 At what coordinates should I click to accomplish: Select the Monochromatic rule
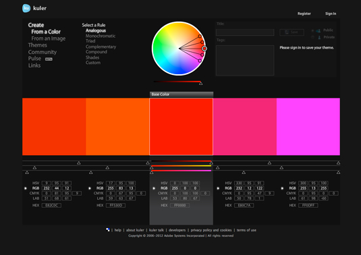click(x=101, y=36)
